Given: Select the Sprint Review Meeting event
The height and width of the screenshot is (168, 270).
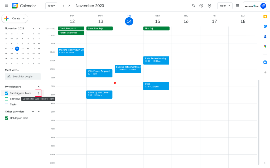Looking at the screenshot, I should [x=156, y=60].
